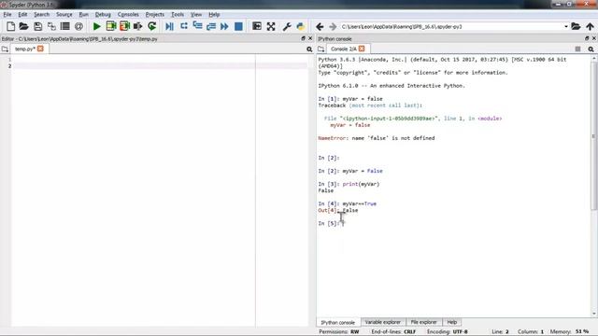The width and height of the screenshot is (598, 336).
Task: Click the working directory path field
Action: click(x=452, y=27)
